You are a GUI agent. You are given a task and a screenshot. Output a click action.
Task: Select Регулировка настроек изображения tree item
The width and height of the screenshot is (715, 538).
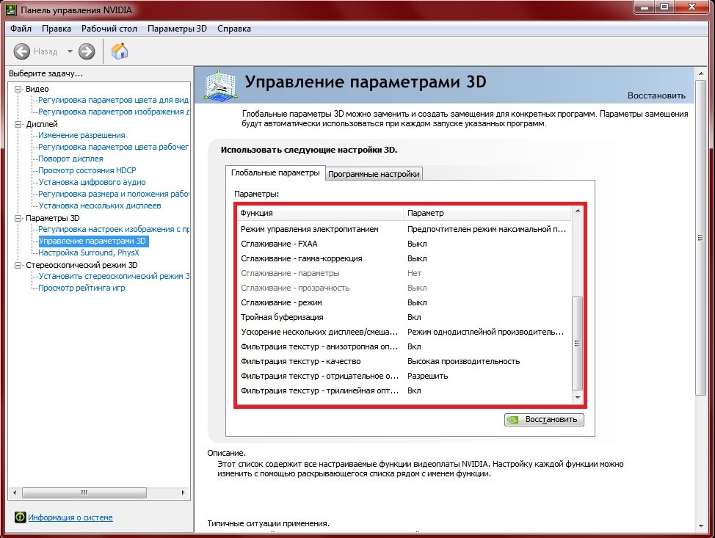pos(113,229)
